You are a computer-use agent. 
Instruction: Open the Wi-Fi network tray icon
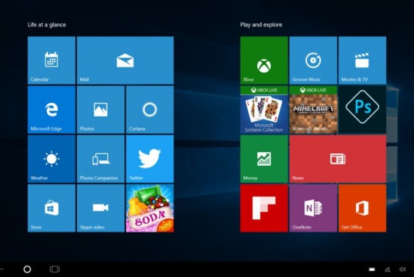point(387,269)
